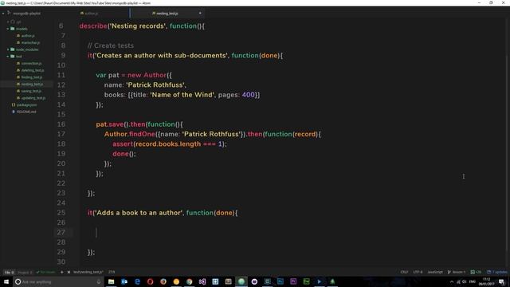Open finding_test.js file
The height and width of the screenshot is (287, 510).
coord(32,77)
